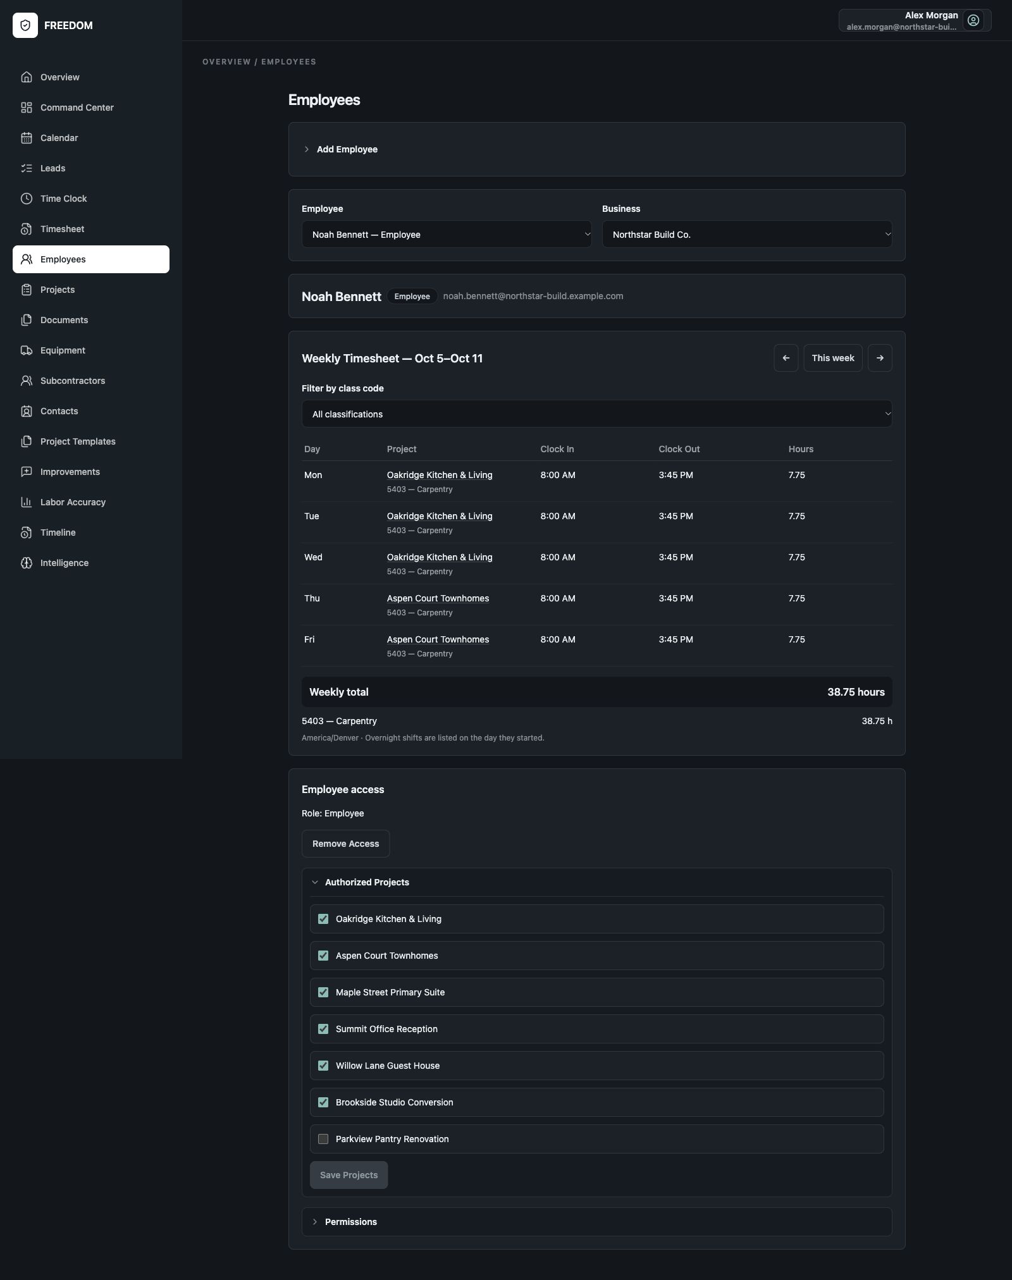Uncheck Brookside Studio Conversion project
The height and width of the screenshot is (1280, 1012).
323,1102
